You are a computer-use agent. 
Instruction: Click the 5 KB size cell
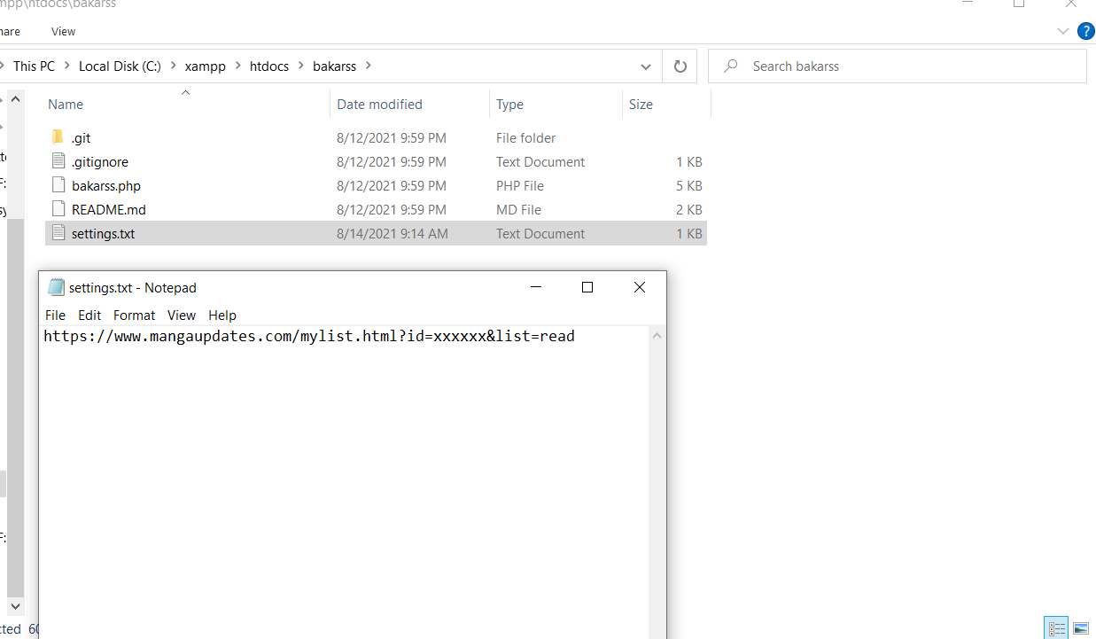(688, 186)
